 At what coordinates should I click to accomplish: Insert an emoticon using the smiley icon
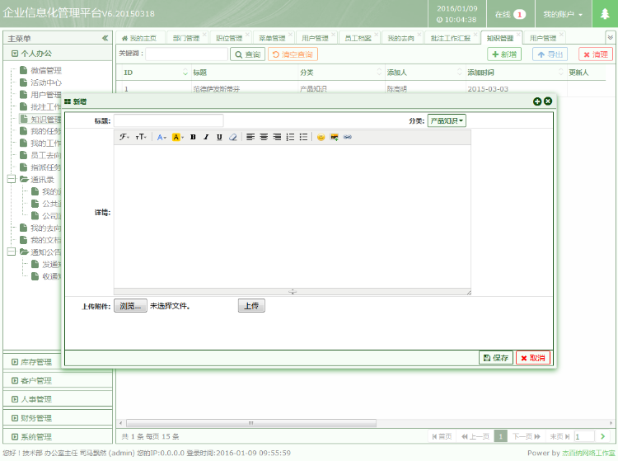[x=321, y=137]
